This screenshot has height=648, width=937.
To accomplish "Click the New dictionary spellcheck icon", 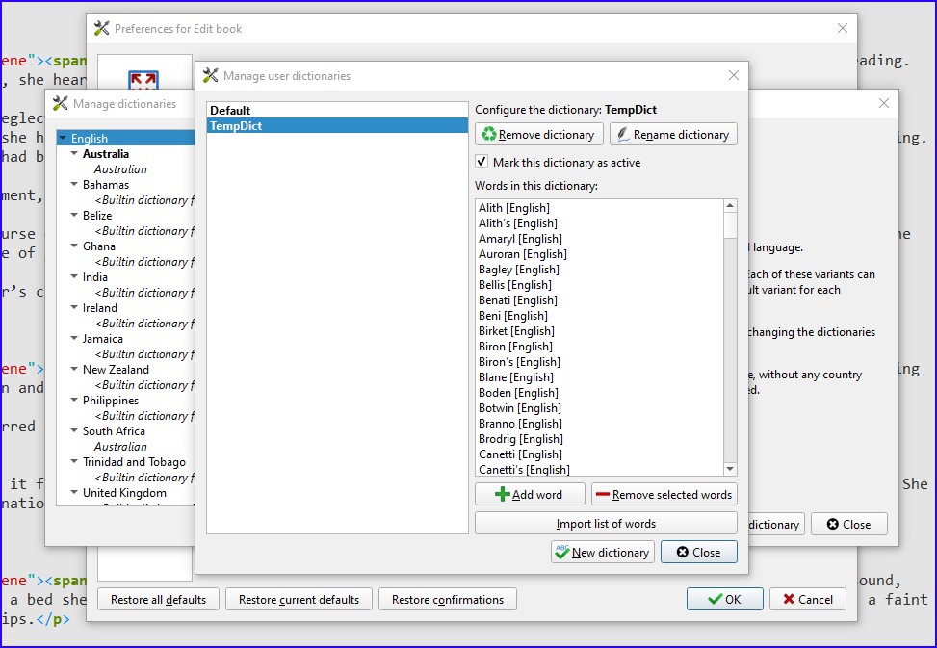I will [x=561, y=552].
